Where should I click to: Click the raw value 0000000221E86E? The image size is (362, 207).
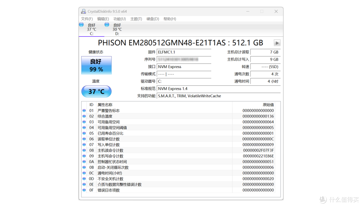pyautogui.click(x=258, y=156)
